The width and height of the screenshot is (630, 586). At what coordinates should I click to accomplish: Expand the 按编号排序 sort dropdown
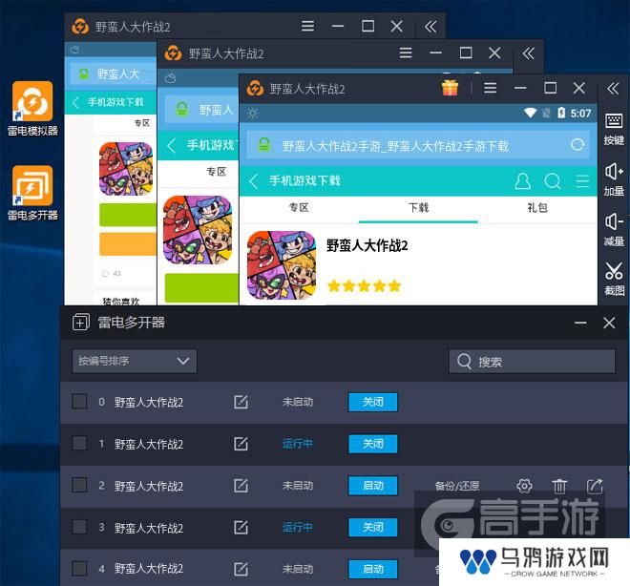135,361
